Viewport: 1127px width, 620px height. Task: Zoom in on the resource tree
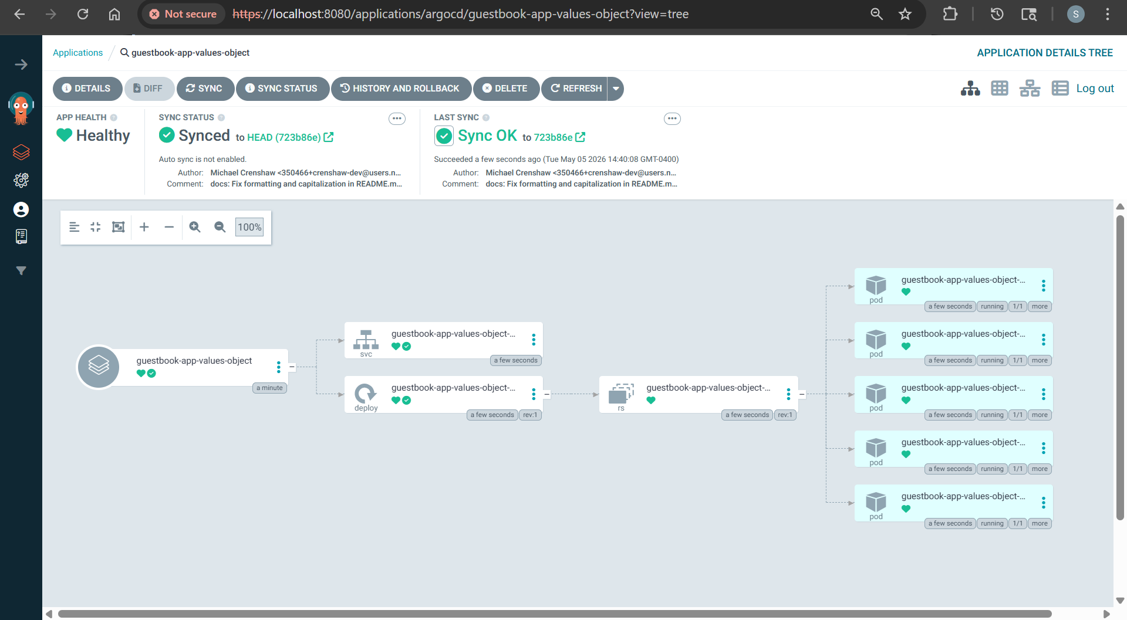coord(195,227)
